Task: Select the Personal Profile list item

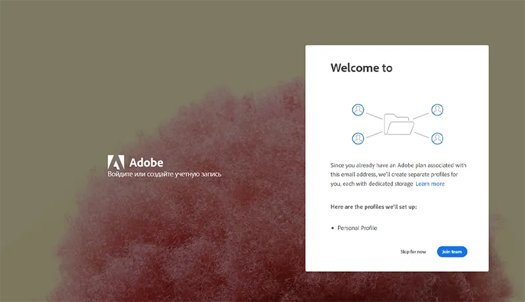Action: point(357,228)
